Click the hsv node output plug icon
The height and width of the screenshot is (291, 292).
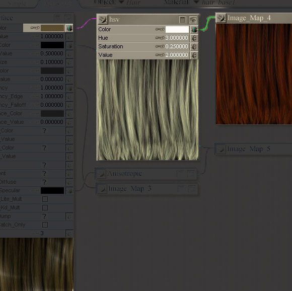click(103, 20)
